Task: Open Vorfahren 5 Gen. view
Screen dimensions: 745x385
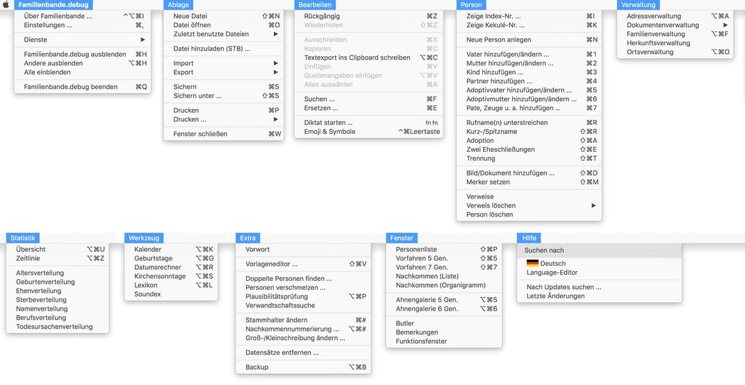Action: click(x=422, y=258)
